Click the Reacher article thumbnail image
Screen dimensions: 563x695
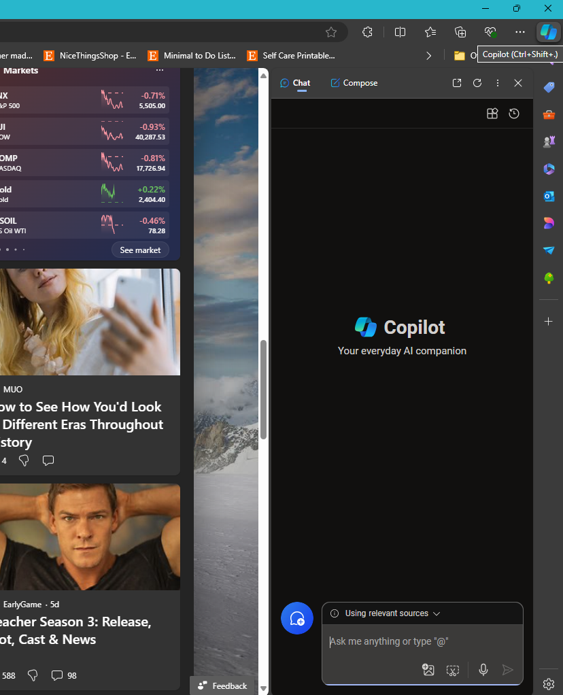pyautogui.click(x=90, y=537)
